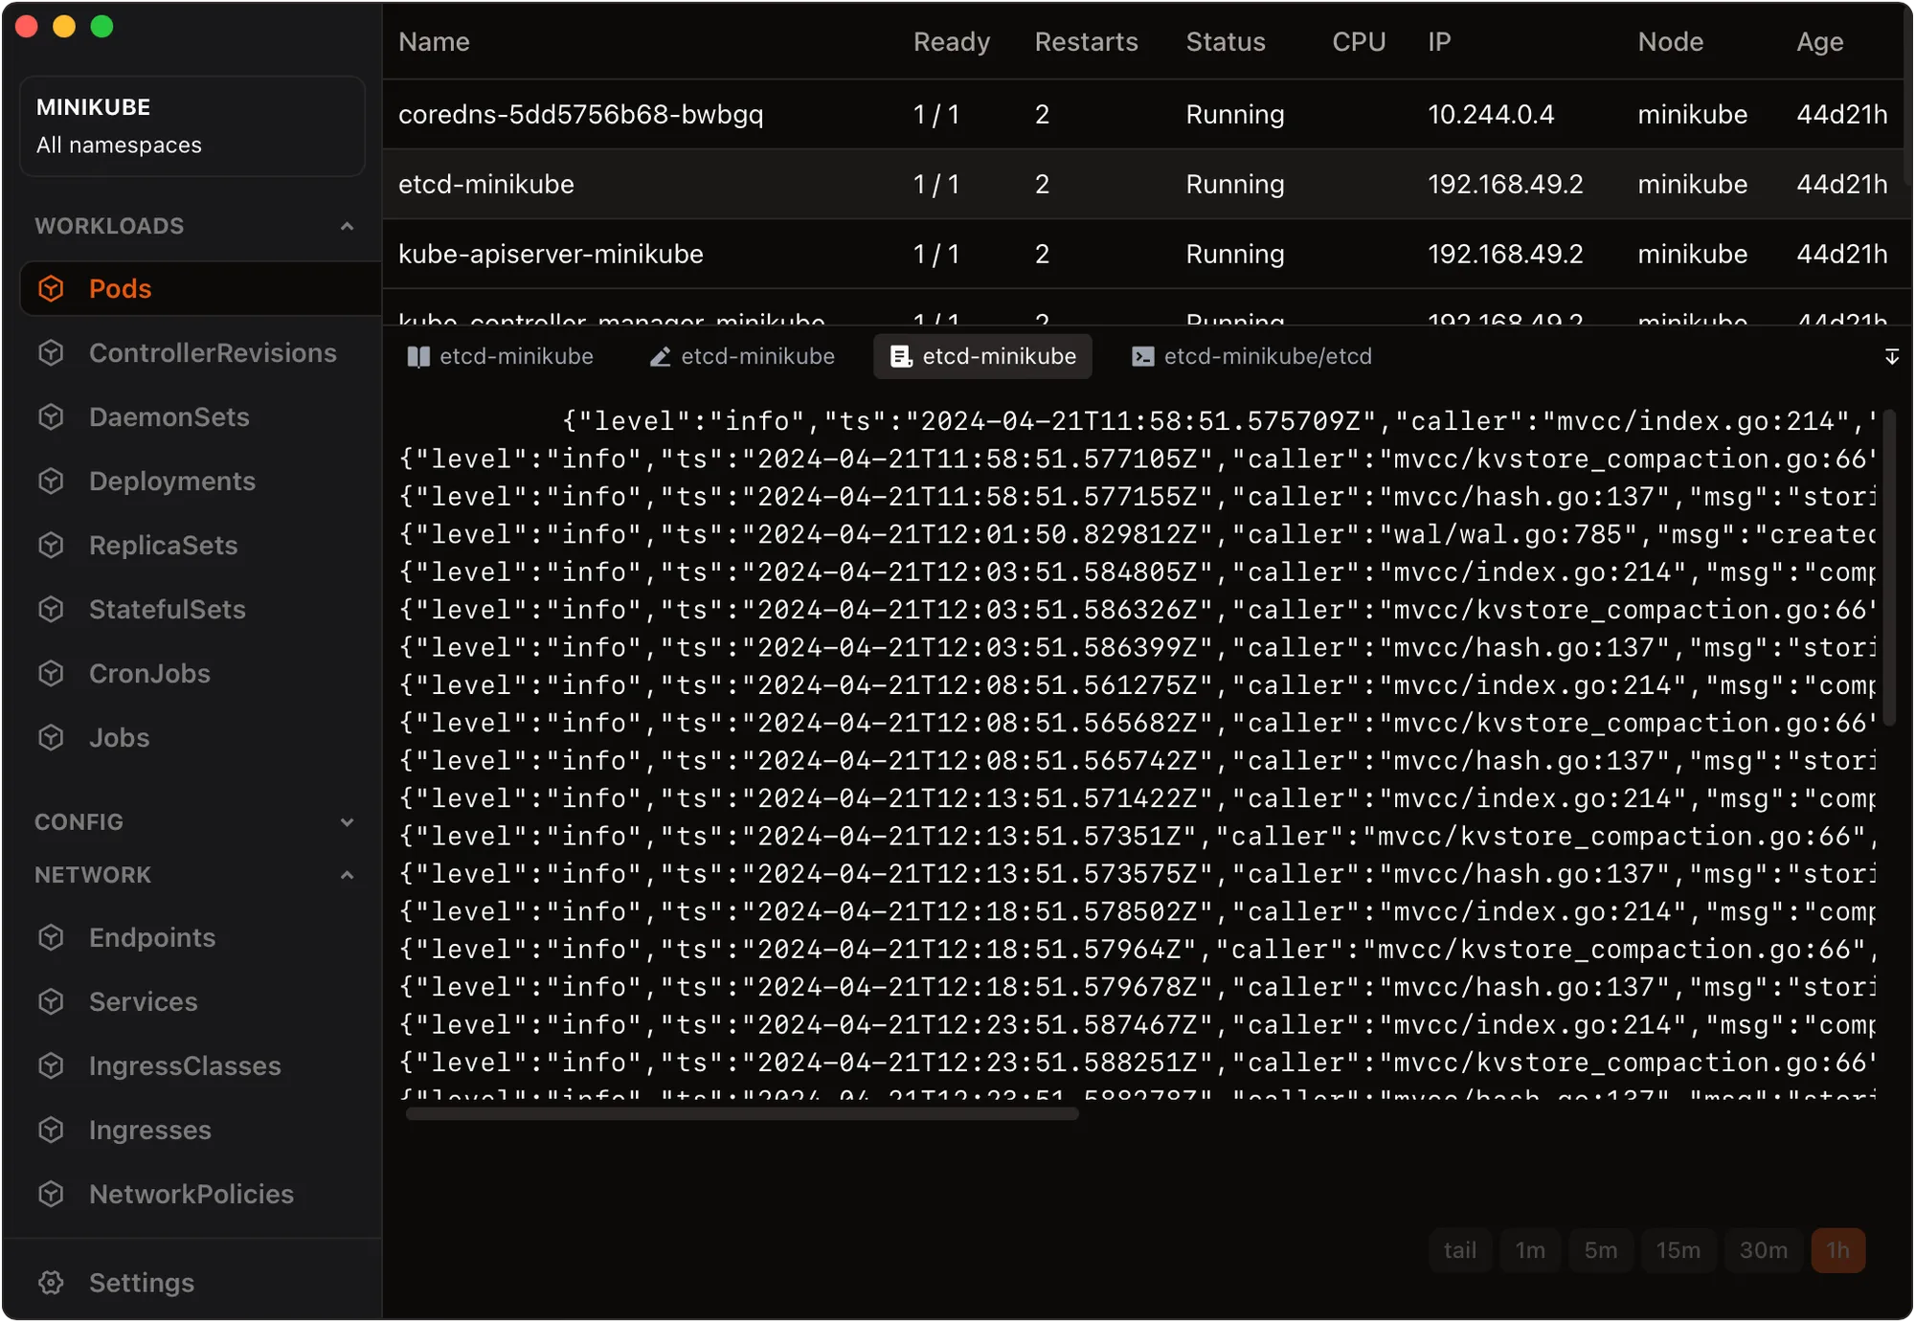
Task: Click the ReplicaSets sidebar icon
Action: (51, 545)
